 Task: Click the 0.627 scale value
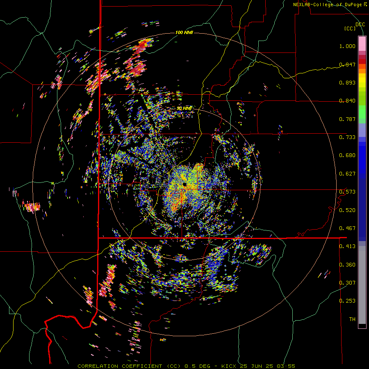[x=347, y=174]
